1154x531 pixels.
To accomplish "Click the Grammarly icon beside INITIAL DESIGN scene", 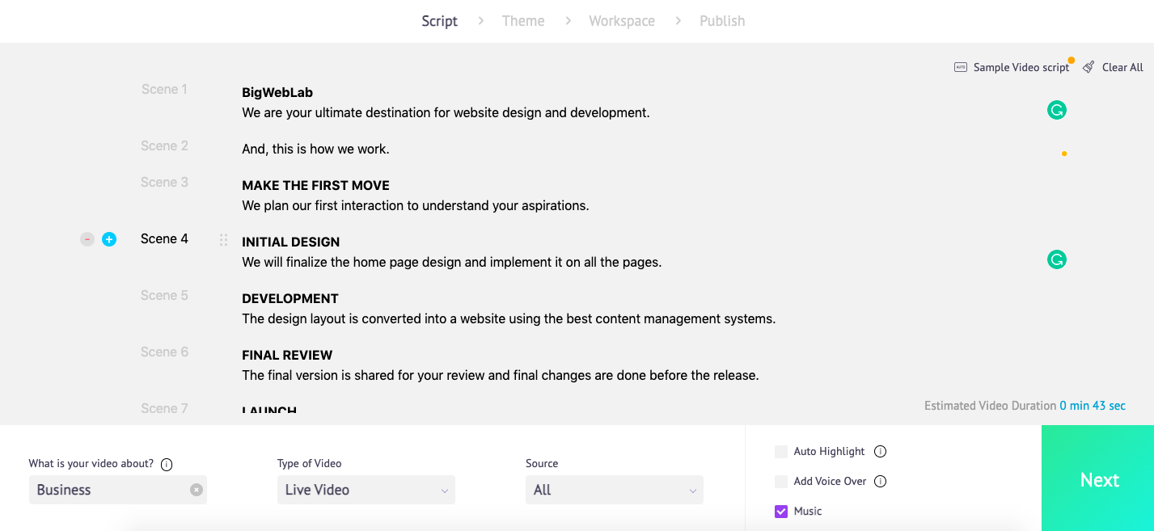I will (x=1056, y=259).
